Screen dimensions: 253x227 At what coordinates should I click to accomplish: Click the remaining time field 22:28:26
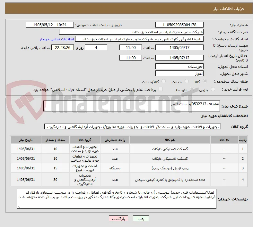coord(63,47)
